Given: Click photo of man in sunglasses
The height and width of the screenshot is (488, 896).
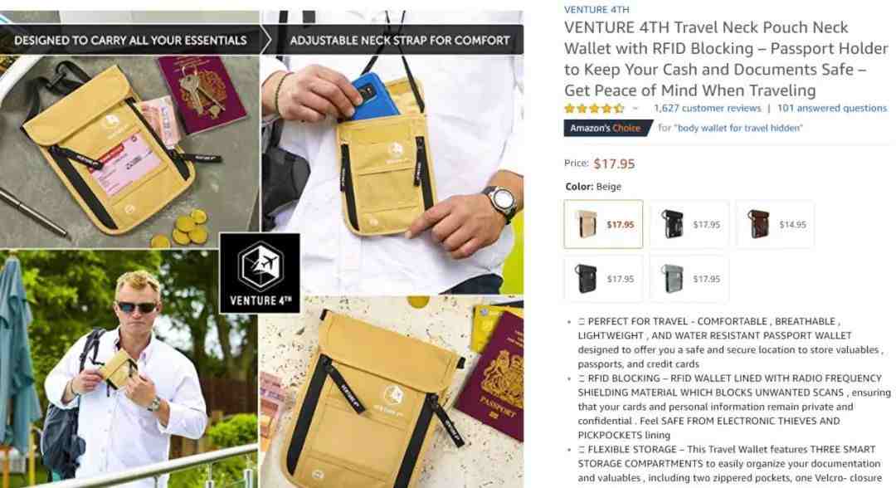Looking at the screenshot, I should pyautogui.click(x=129, y=368).
